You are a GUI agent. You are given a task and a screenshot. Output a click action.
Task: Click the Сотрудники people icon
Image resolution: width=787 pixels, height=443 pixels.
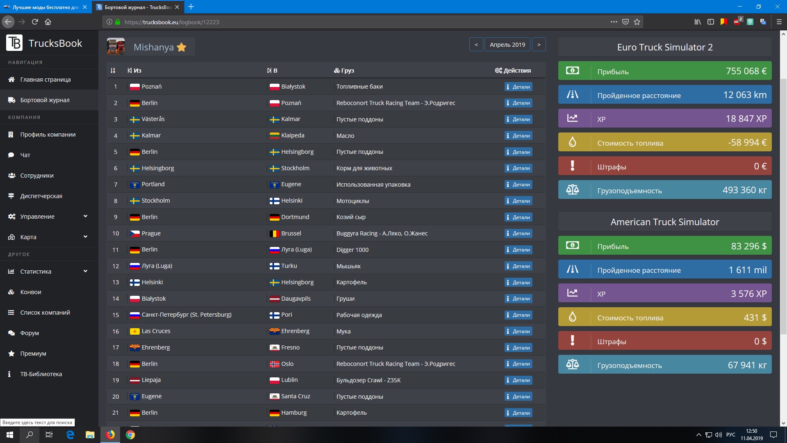[11, 175]
